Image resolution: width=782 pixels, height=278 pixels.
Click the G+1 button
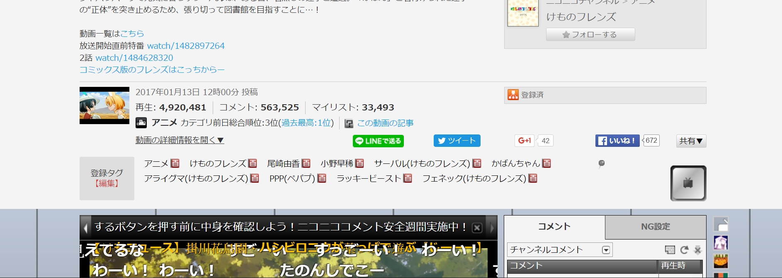(525, 141)
